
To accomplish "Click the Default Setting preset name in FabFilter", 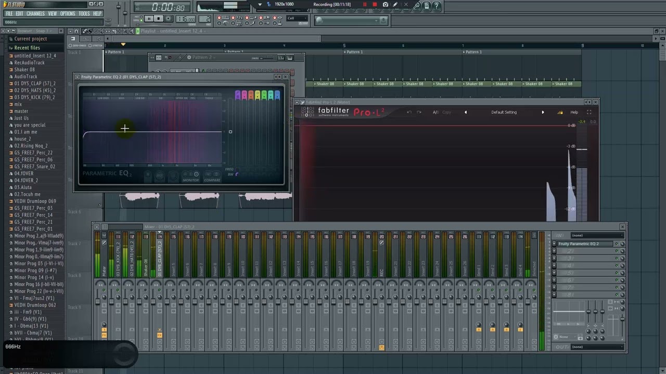I will pos(504,112).
